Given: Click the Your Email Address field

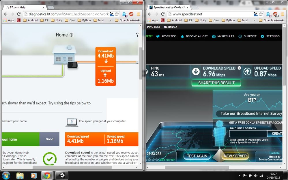Looking at the screenshot, I should click(248, 134).
